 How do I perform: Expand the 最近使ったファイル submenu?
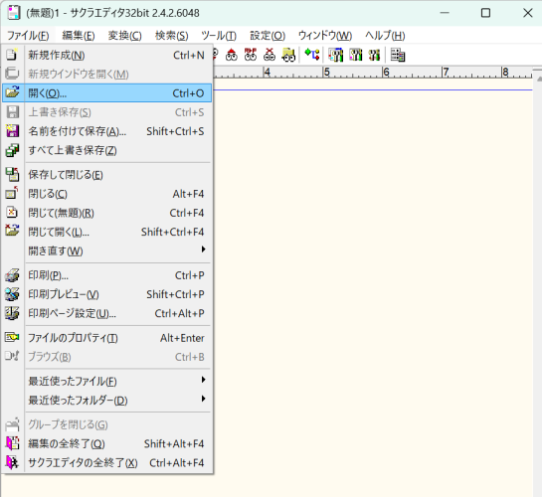[x=204, y=380]
